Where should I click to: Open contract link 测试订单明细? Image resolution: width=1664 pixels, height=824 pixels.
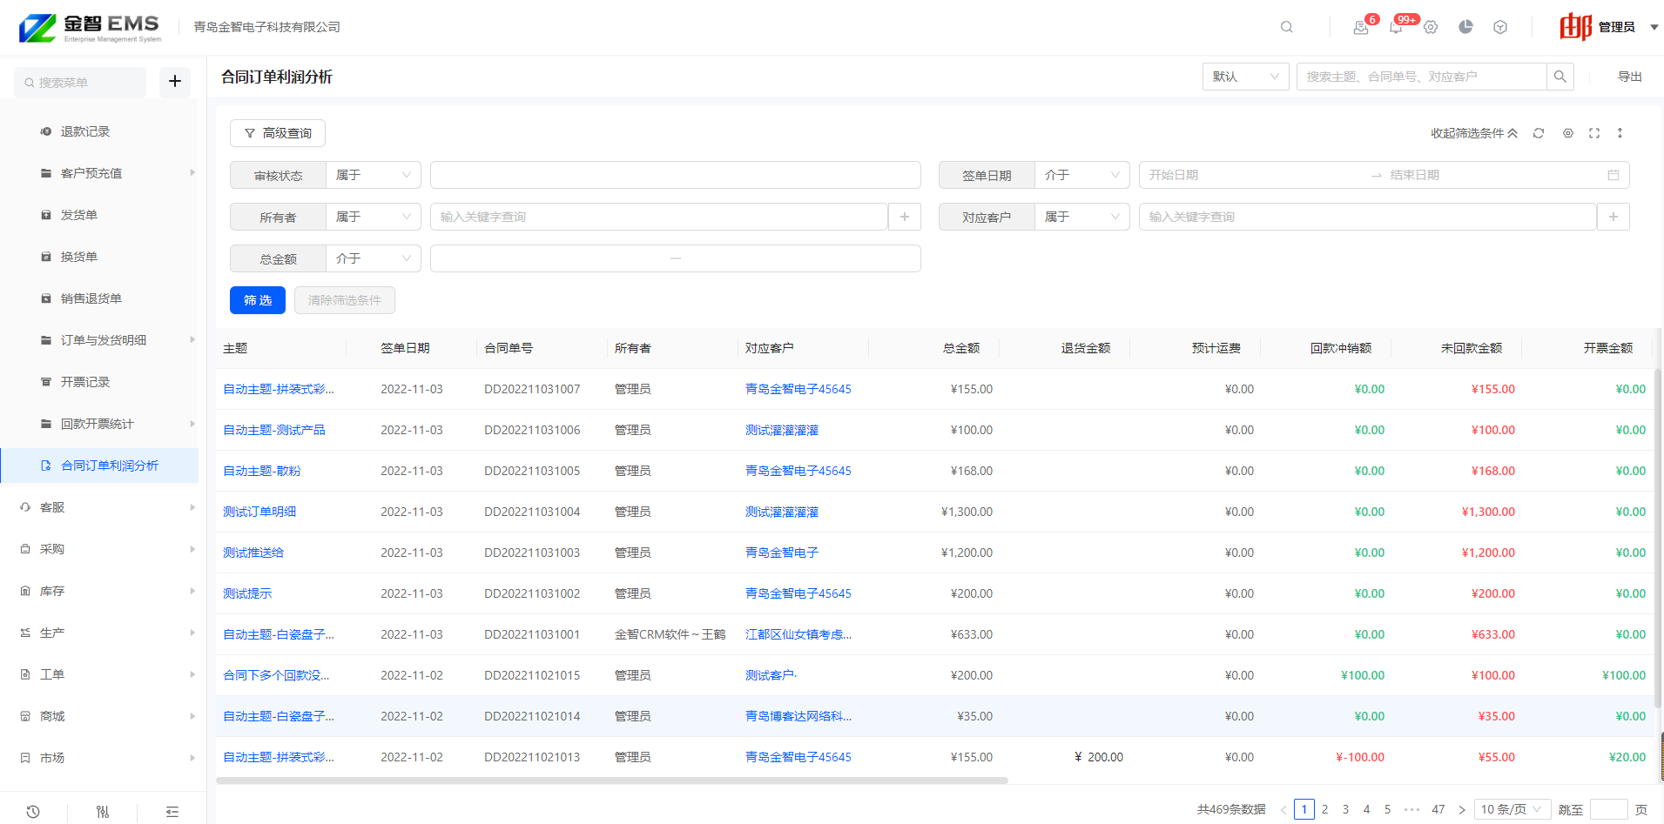click(259, 512)
